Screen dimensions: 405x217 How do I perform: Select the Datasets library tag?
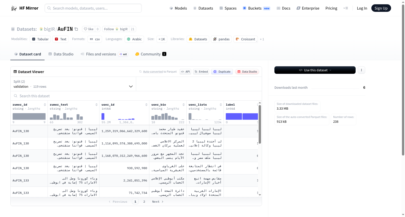tap(198, 39)
